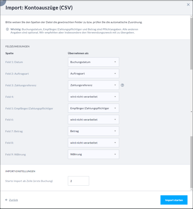Expand the Feld 8 assignment dropdown
Screen dimensions: 193x209
point(93,143)
